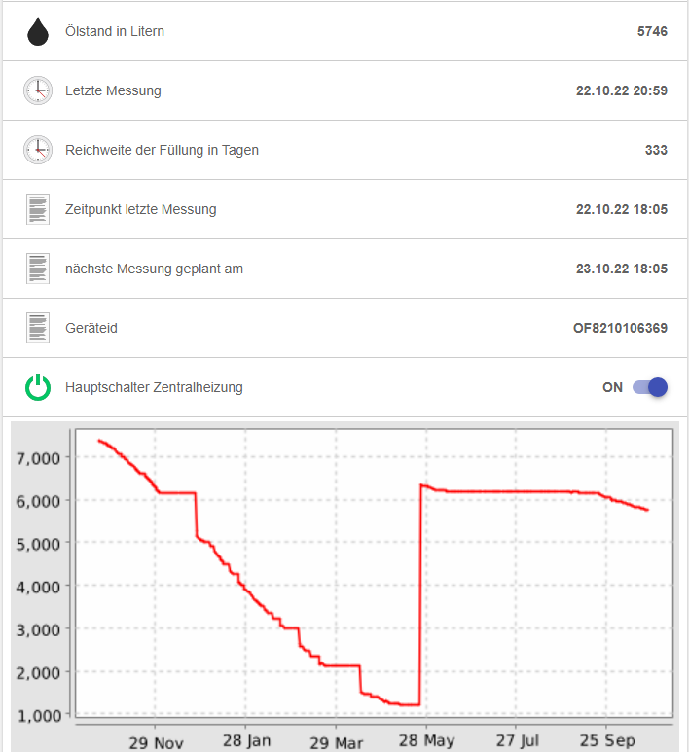The width and height of the screenshot is (689, 752).
Task: Click device ID OF8210106369
Action: [x=620, y=329]
